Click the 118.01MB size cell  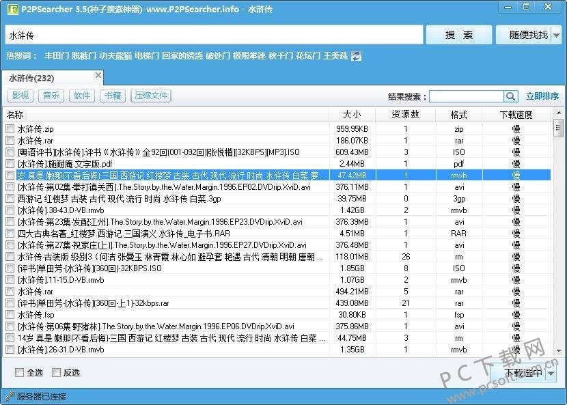[x=352, y=257]
